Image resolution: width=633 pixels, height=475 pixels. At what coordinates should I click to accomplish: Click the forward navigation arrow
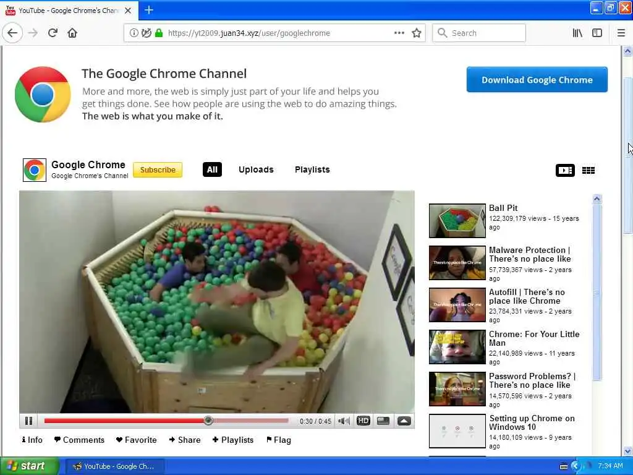pos(33,33)
